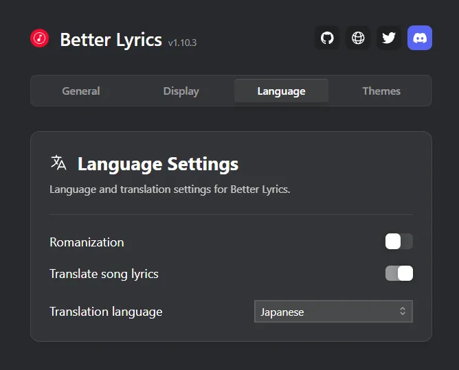Viewport: 459px width, 370px height.
Task: Click the Romanization label text
Action: pos(87,242)
